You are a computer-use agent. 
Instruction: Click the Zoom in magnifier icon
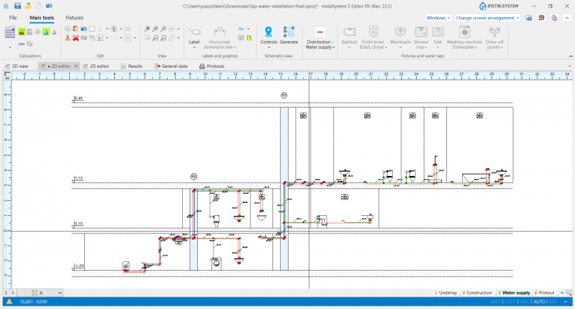tap(148, 29)
